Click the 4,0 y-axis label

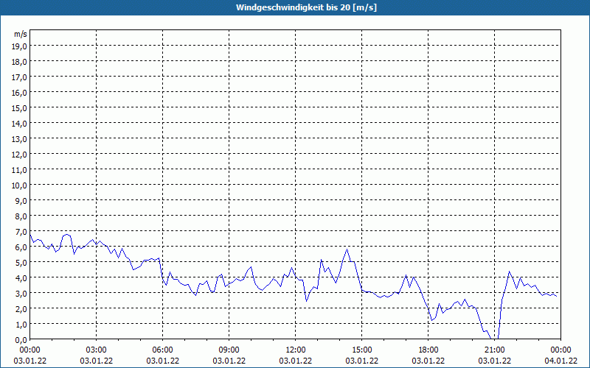[21, 278]
